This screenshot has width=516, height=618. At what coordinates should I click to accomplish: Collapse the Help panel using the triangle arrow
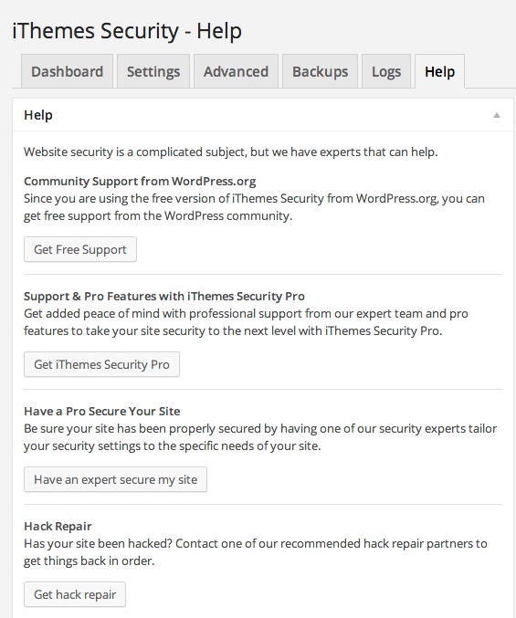[497, 115]
